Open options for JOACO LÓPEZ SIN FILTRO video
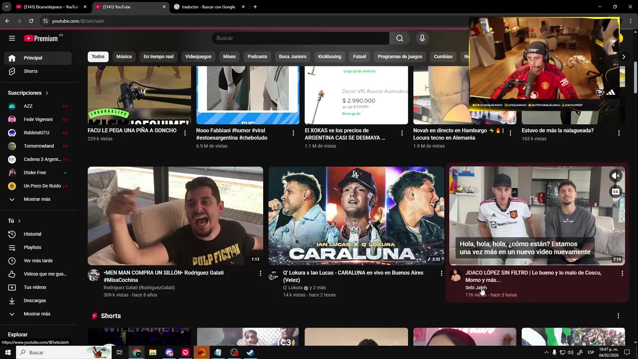The height and width of the screenshot is (359, 638). point(622,273)
